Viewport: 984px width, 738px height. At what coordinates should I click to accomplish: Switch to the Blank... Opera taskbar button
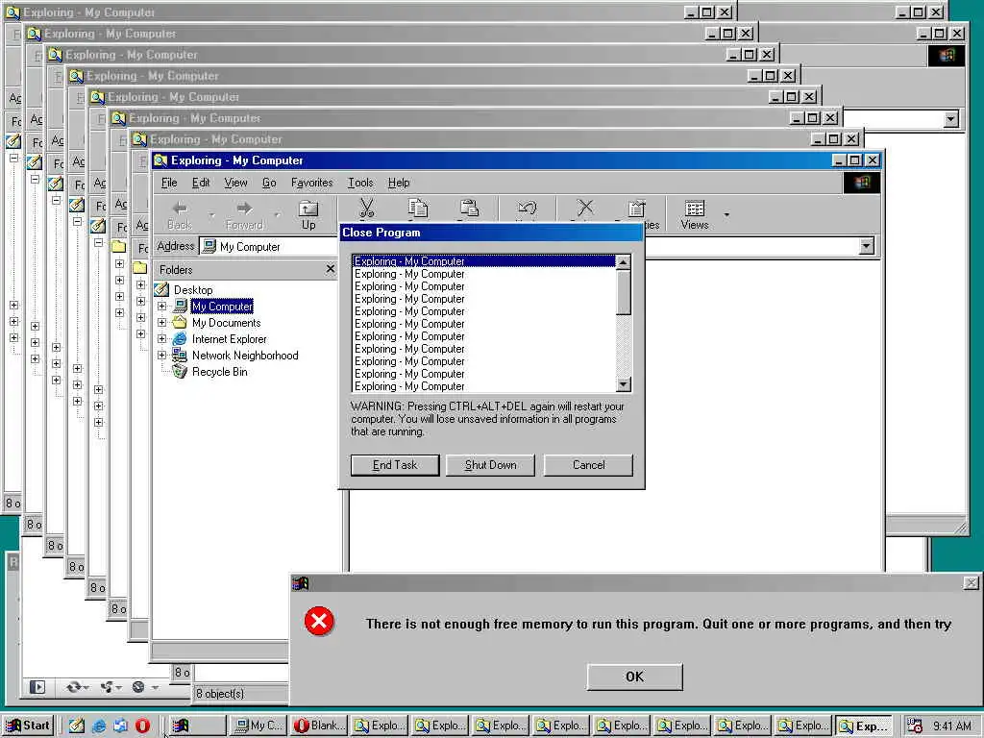coord(318,726)
